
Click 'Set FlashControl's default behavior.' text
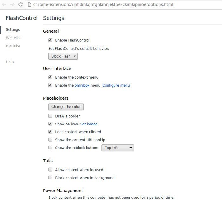[79, 49]
